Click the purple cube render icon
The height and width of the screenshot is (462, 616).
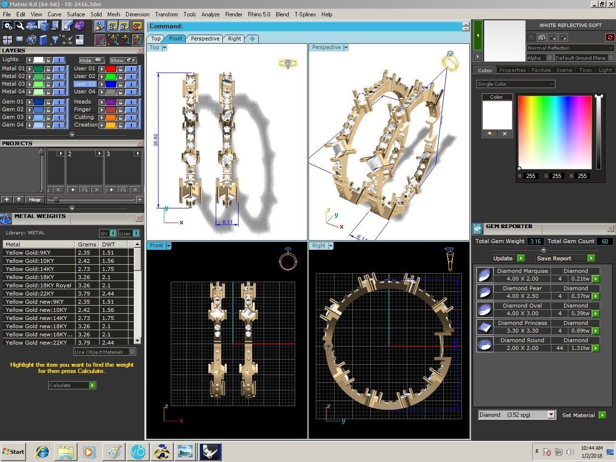pyautogui.click(x=79, y=26)
